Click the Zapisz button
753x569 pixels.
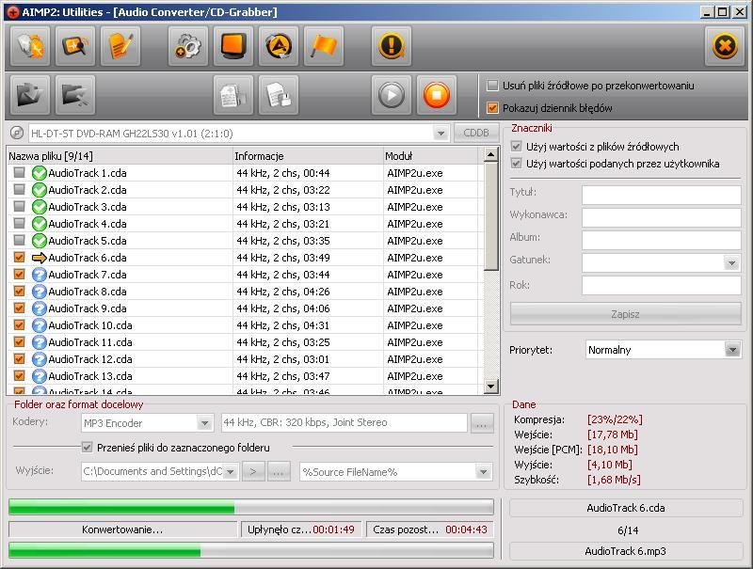[x=625, y=314]
